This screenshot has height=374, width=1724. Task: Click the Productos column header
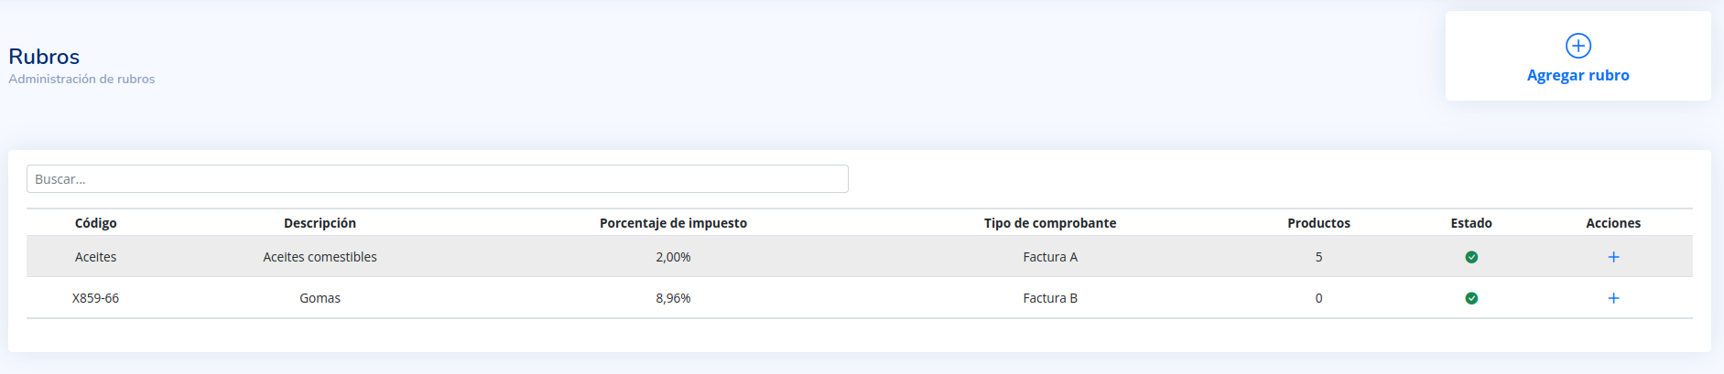(x=1318, y=223)
